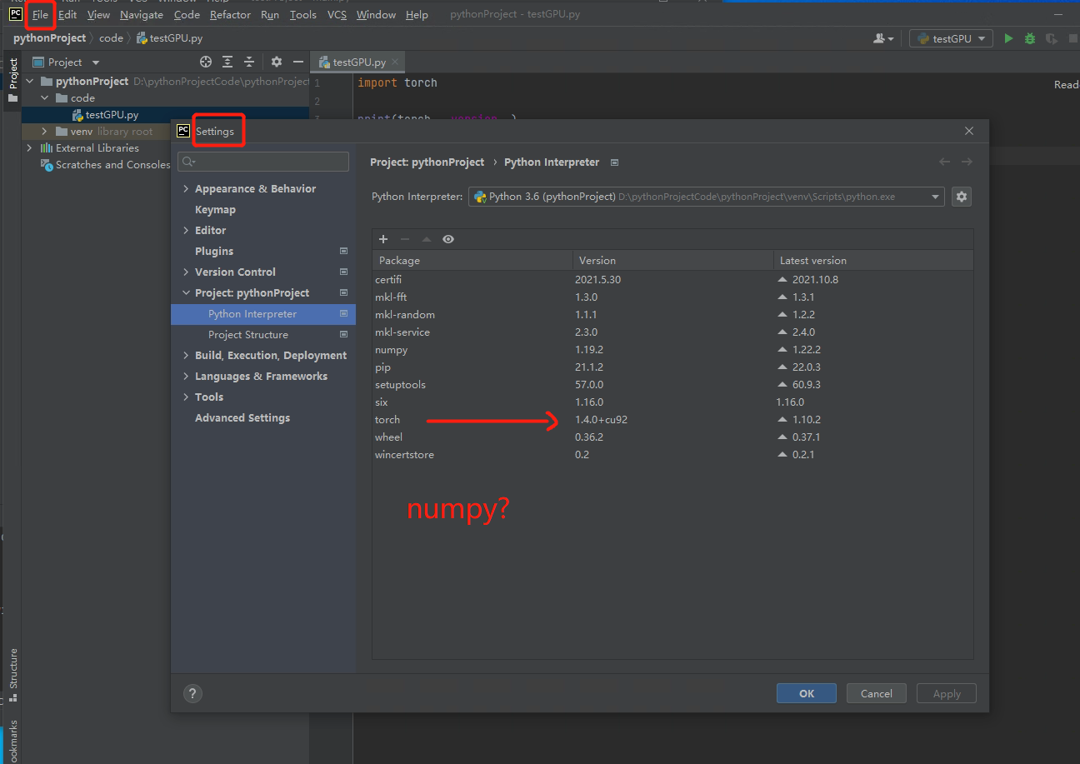Click the Collapse All icon in Project panel
This screenshot has width=1080, height=764.
click(x=249, y=62)
